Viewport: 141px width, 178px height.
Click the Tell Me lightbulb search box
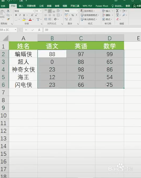pos(117,6)
